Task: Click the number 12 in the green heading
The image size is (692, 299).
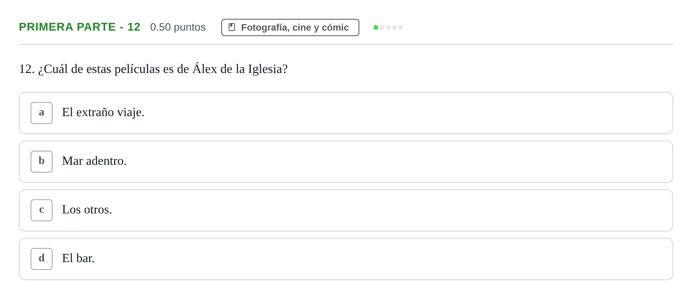Action: click(134, 27)
